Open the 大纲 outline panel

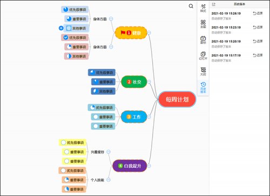point(203,71)
